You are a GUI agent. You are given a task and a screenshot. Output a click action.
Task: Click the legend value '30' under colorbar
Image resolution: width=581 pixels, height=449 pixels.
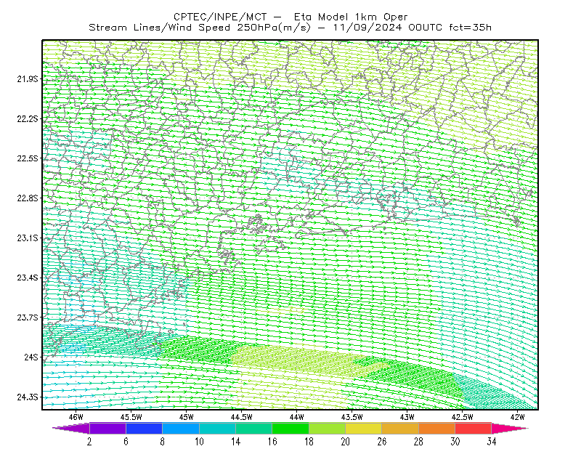tap(455, 442)
